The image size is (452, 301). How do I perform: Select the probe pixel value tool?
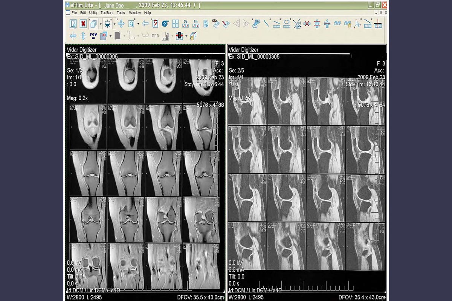256,24
